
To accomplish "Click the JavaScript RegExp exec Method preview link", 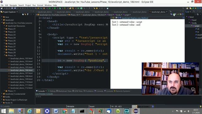I will (135, 18).
